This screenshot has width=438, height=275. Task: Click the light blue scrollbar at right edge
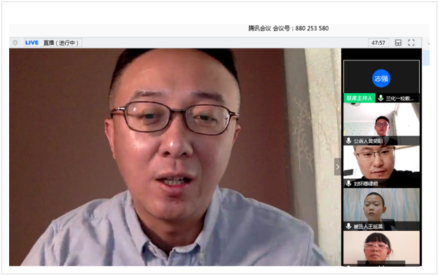tap(425, 58)
